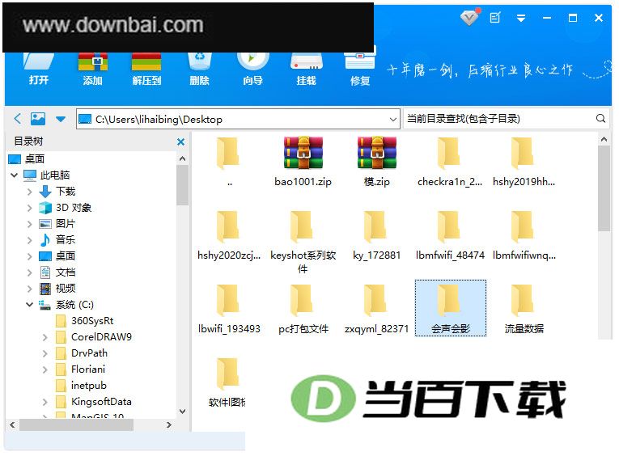Expand the 下载 tree node
Screen dimensions: 619x456
coord(30,192)
